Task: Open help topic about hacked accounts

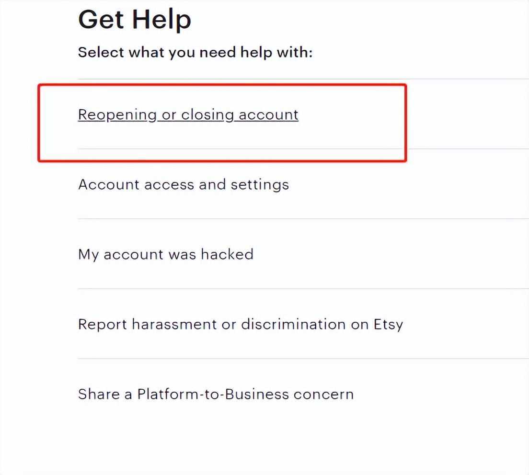Action: [165, 254]
